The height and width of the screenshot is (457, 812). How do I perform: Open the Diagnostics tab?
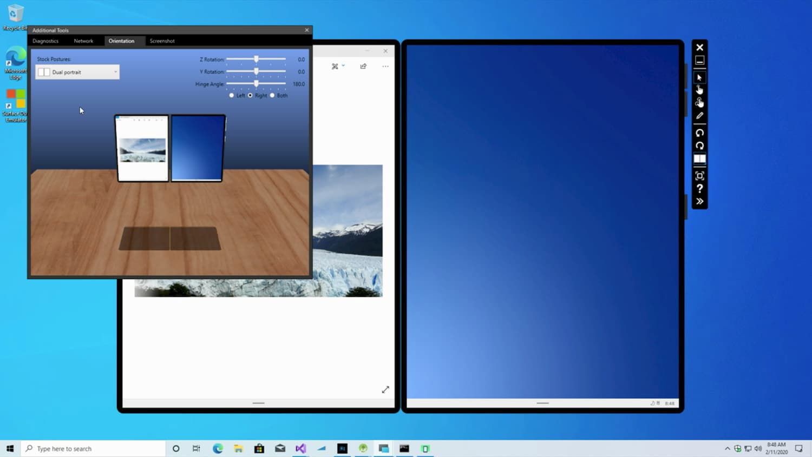46,41
